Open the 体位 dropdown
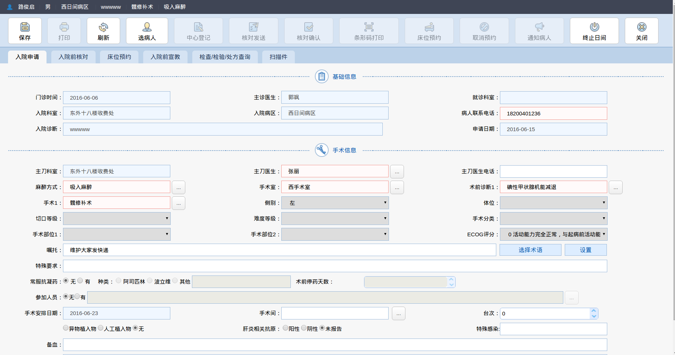The image size is (675, 355). pyautogui.click(x=553, y=203)
